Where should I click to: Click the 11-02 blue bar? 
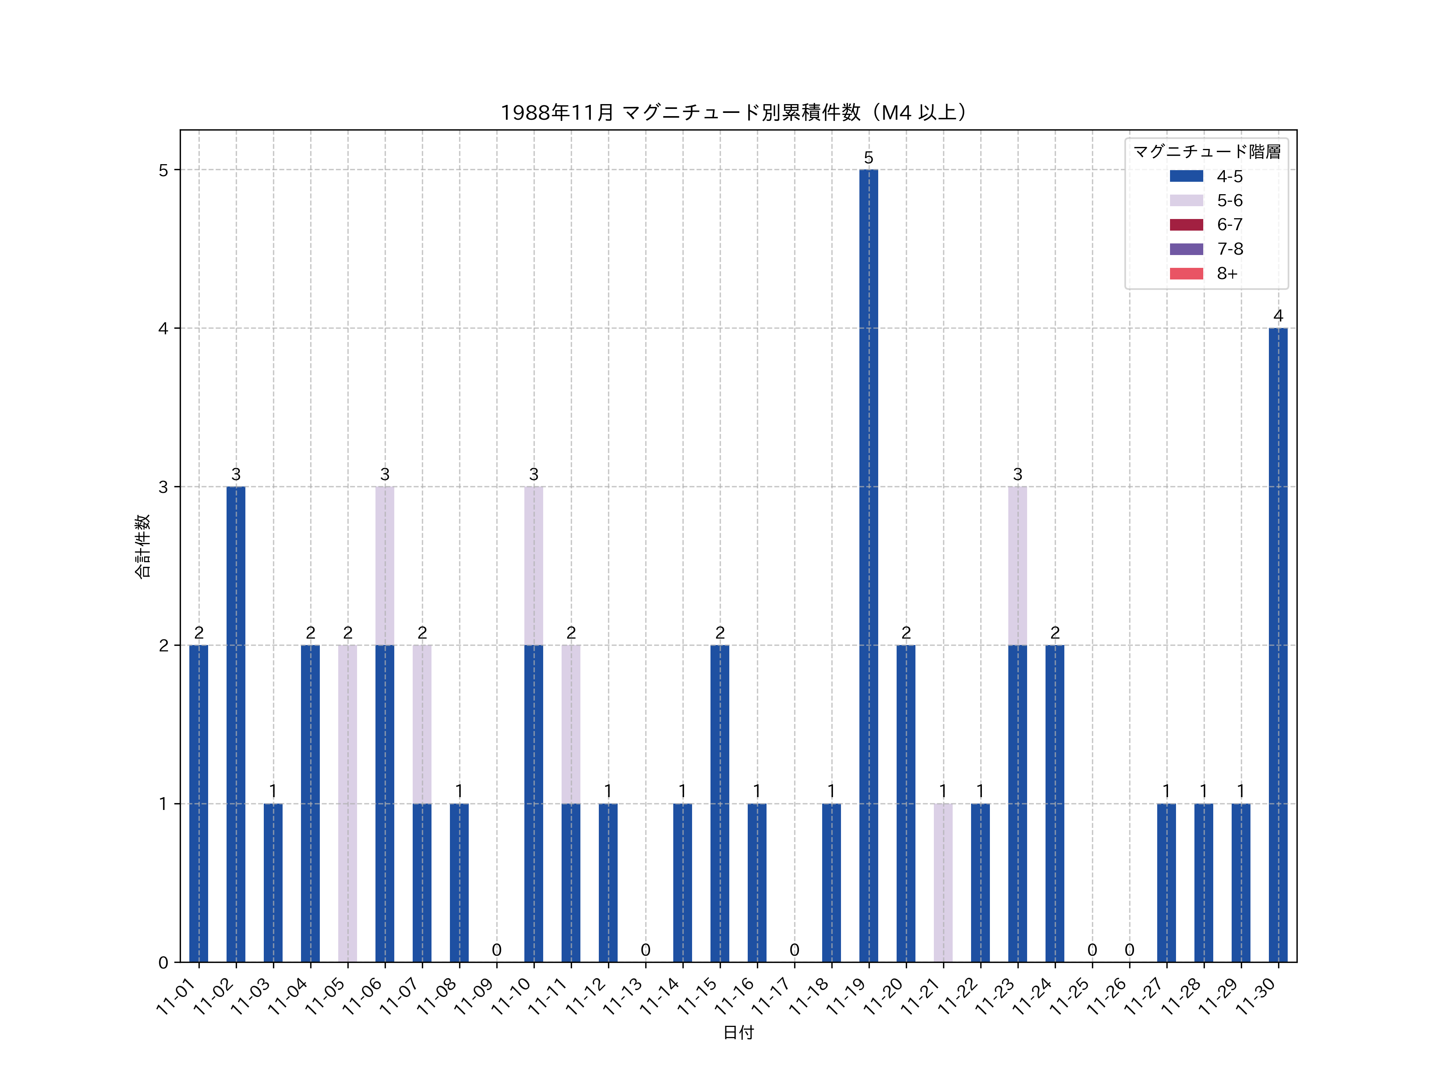[236, 724]
